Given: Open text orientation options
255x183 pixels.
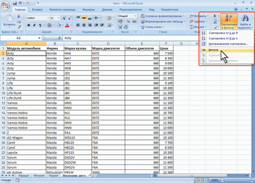Looking at the screenshot, I should 97,18.
